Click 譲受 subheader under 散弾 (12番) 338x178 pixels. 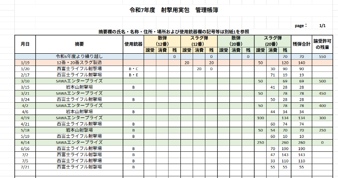[x=150, y=50]
